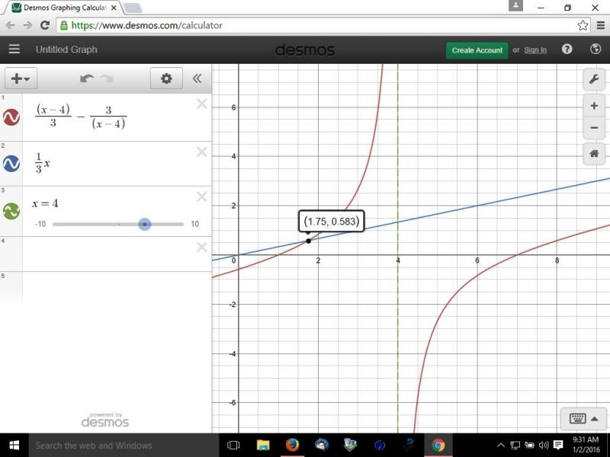Select the Desmos Graphing Calculator tab
This screenshot has width=610, height=457.
coord(64,8)
